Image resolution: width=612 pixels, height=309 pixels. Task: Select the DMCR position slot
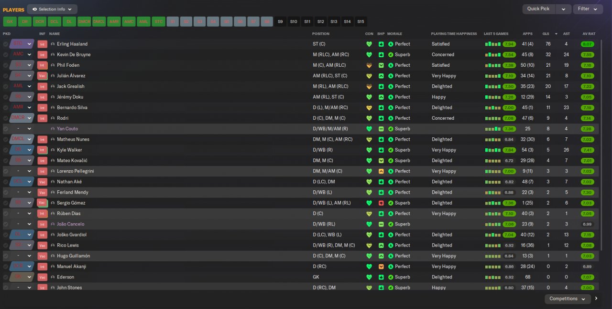(x=84, y=21)
